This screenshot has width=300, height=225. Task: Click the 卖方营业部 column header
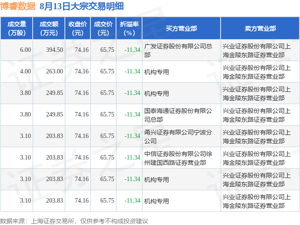(260, 28)
